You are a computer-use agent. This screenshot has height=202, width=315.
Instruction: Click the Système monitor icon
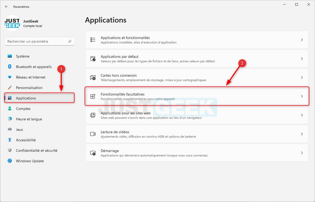10,56
